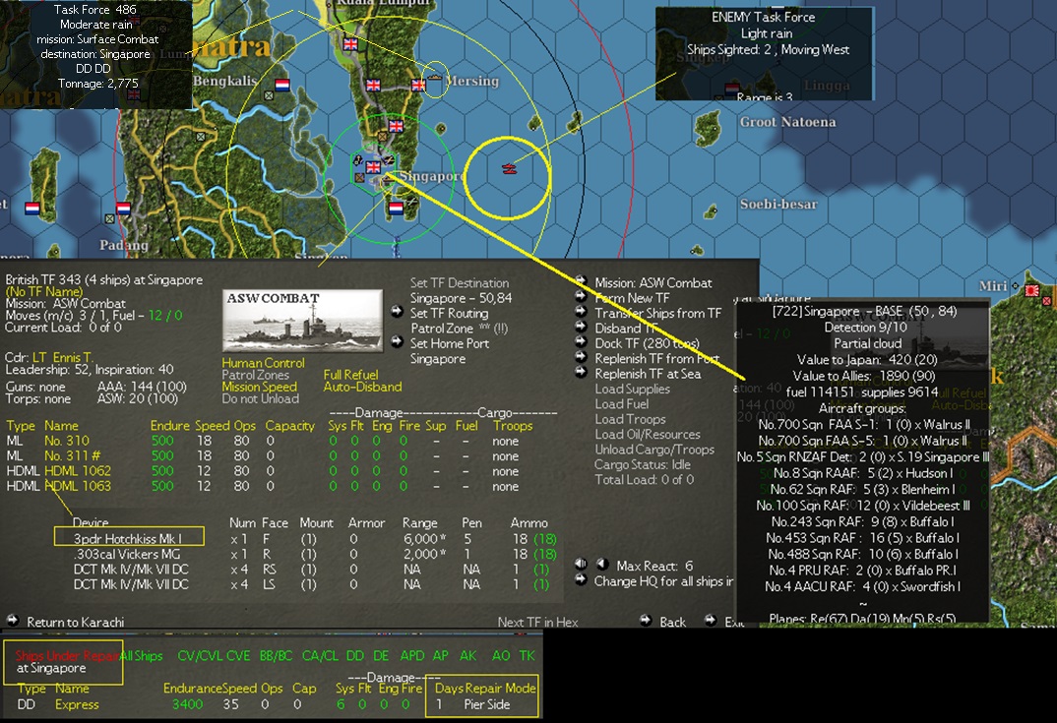Viewport: 1057px width, 723px height.
Task: Select the red enemy task force ship icon
Action: tap(509, 168)
